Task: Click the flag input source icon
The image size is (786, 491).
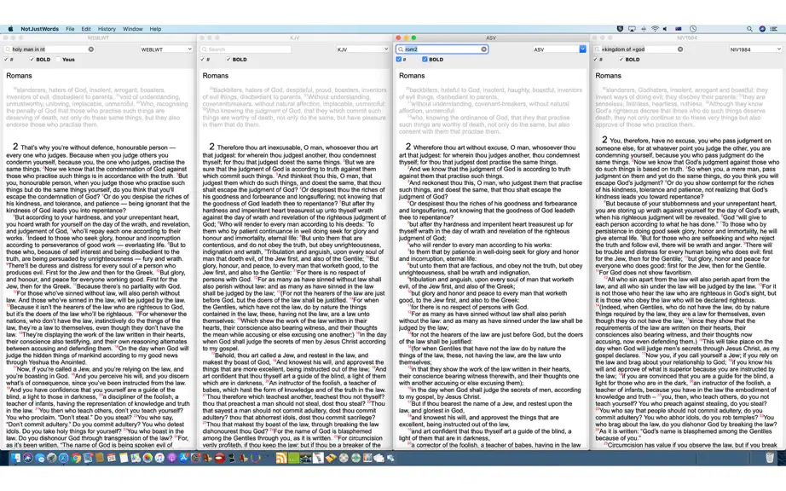Action: pyautogui.click(x=679, y=29)
